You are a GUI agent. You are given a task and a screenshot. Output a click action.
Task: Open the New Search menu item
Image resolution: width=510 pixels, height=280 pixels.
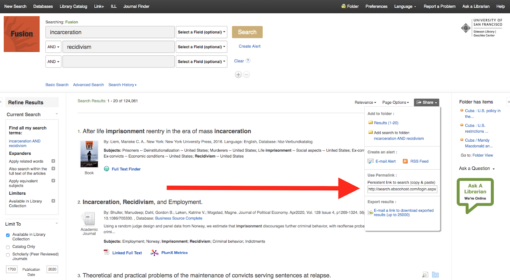(15, 6)
